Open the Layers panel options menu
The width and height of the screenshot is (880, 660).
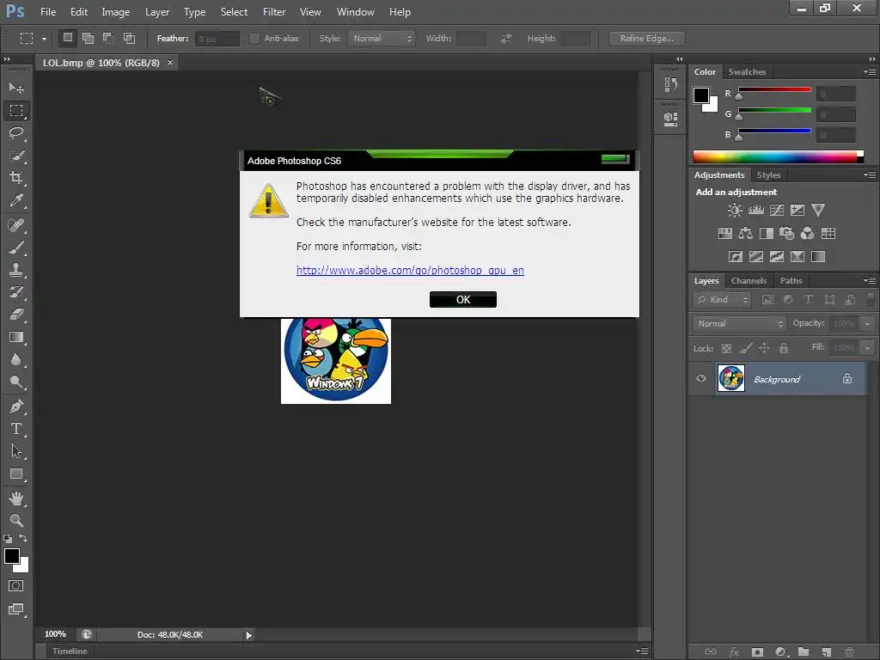click(x=870, y=281)
